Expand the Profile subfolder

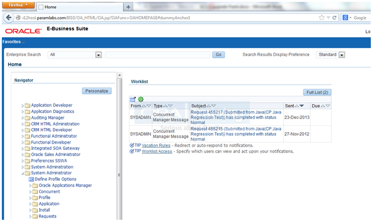click(30, 198)
